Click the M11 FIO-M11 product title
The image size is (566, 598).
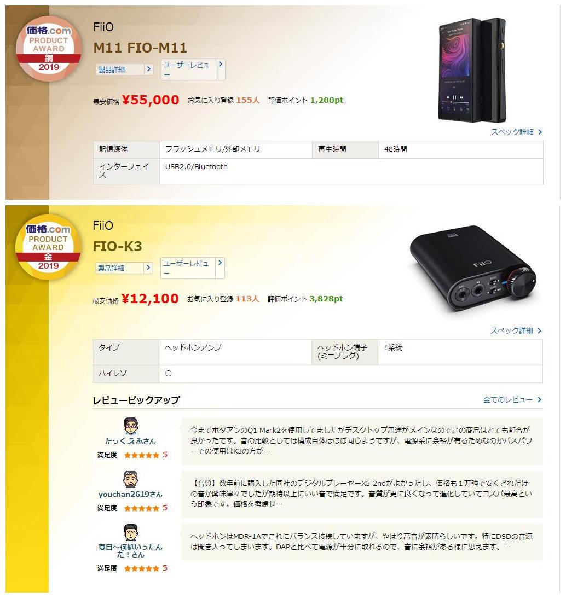point(140,48)
